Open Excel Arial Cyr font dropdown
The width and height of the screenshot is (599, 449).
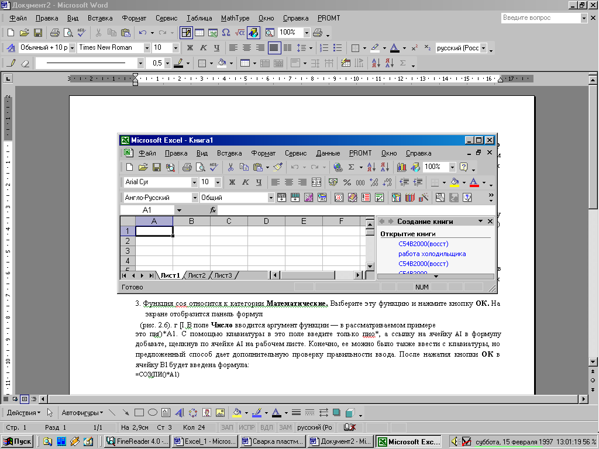[x=194, y=182]
